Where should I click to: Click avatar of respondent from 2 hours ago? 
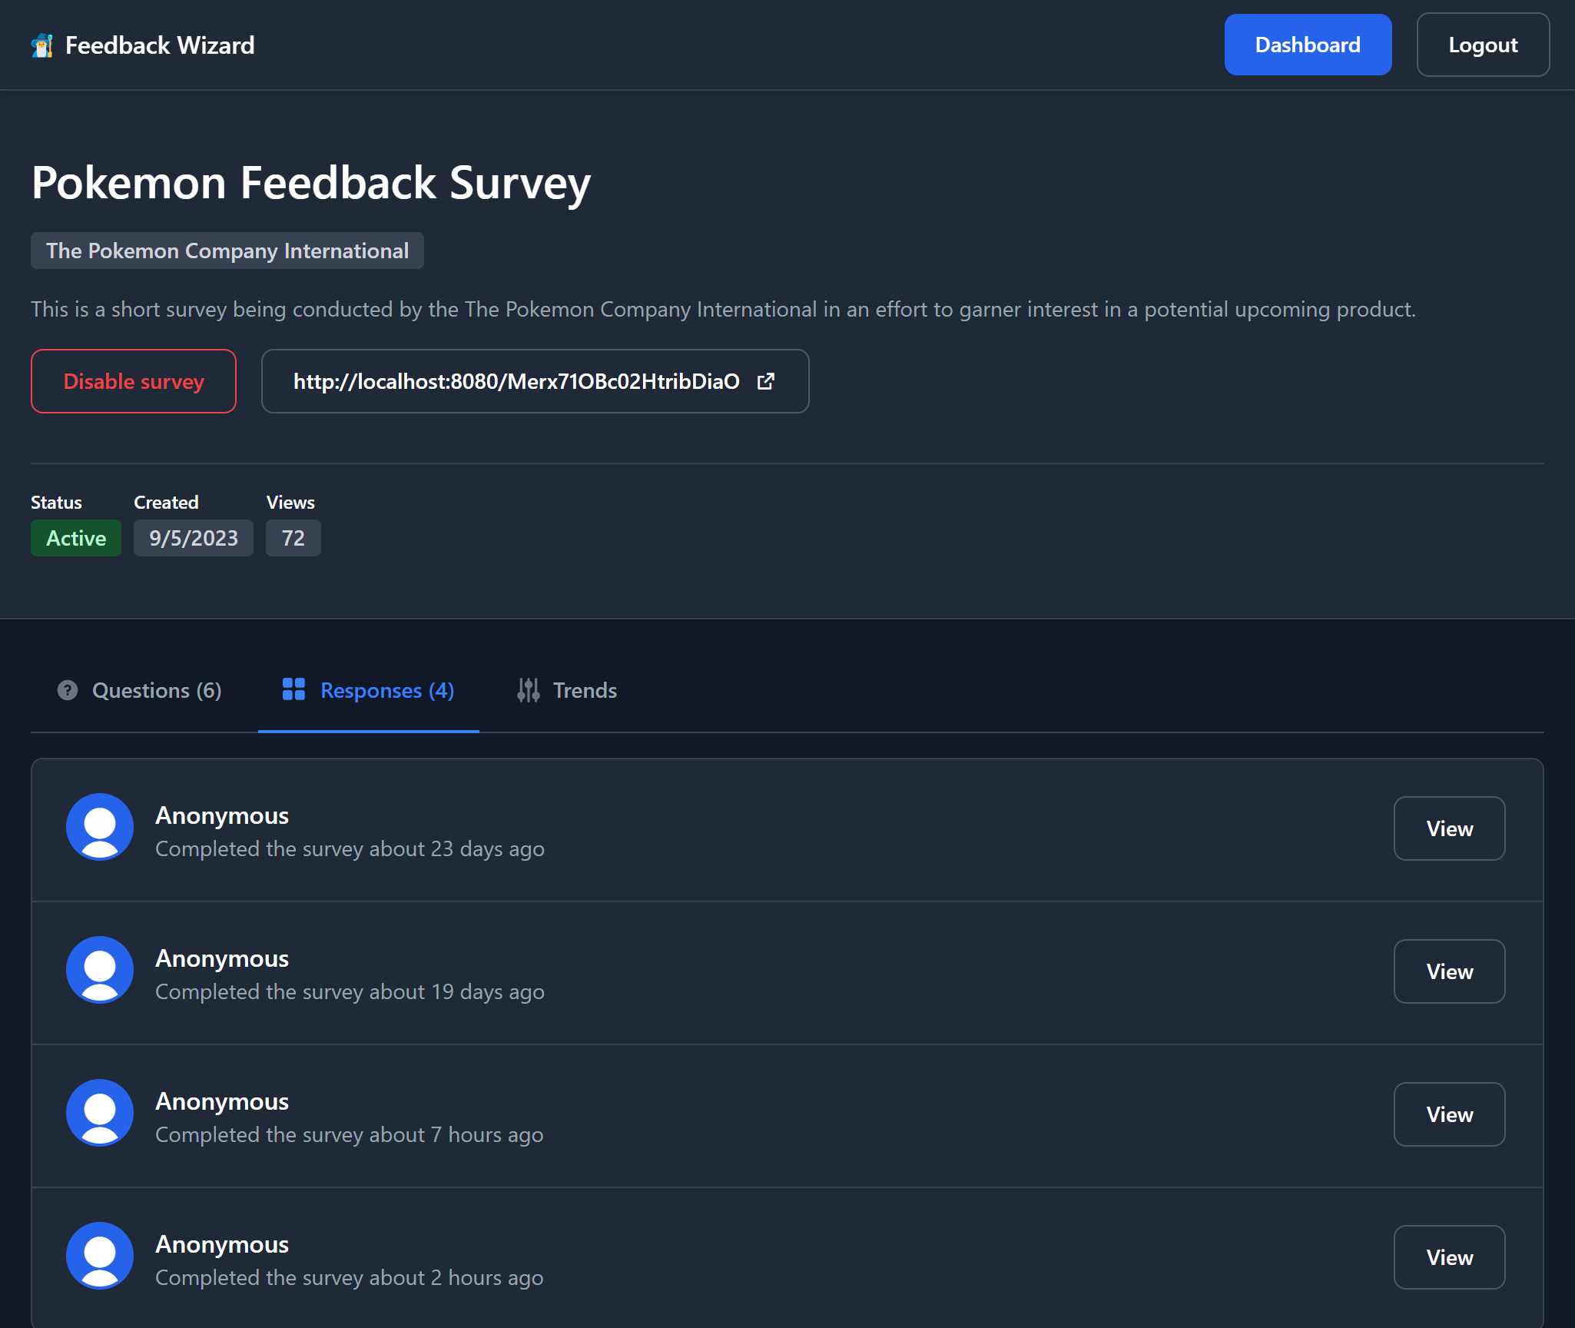point(100,1256)
